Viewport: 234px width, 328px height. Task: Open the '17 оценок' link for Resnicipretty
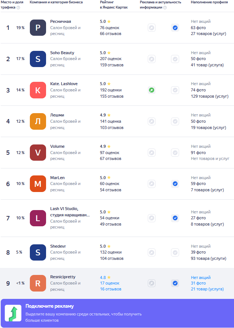pos(109,283)
